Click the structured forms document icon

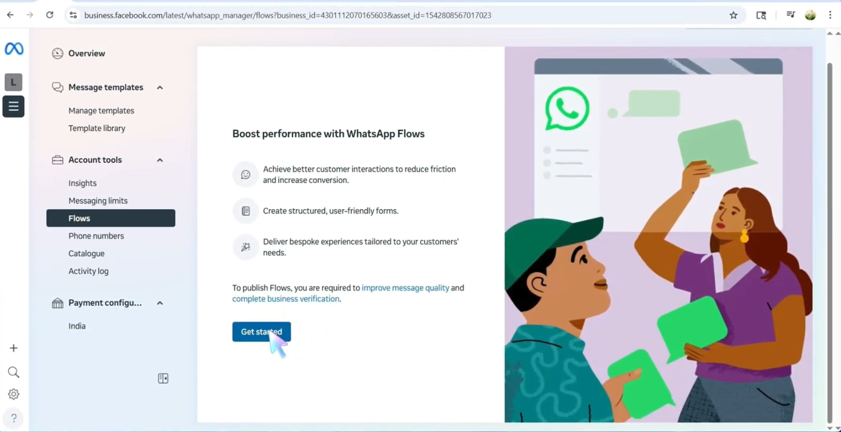click(x=246, y=211)
